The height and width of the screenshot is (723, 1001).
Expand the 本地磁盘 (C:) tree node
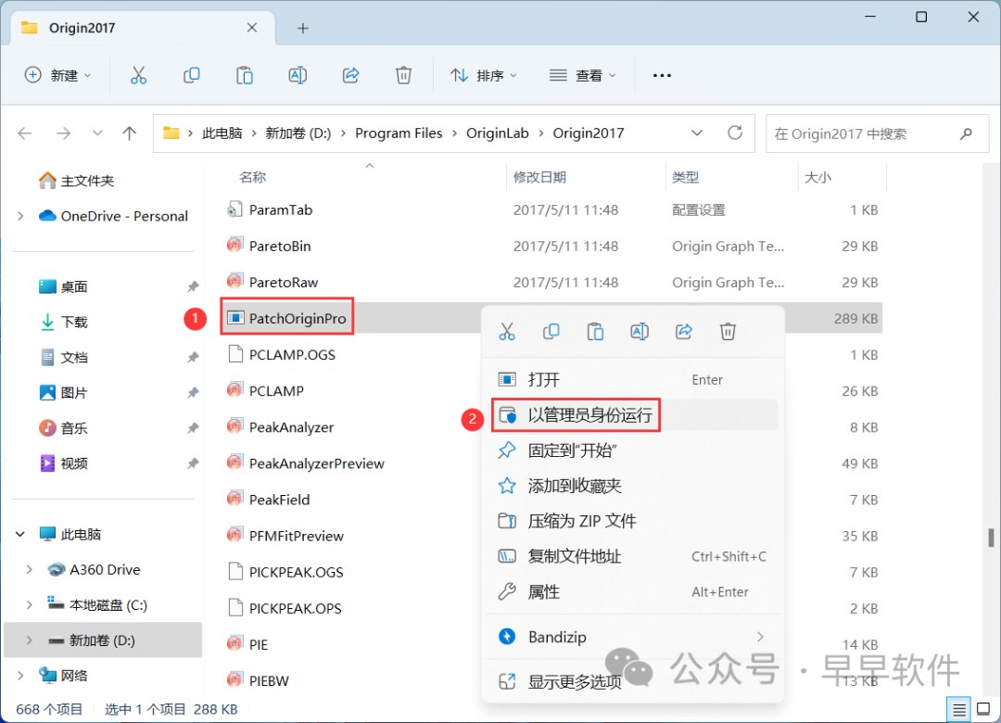click(30, 605)
